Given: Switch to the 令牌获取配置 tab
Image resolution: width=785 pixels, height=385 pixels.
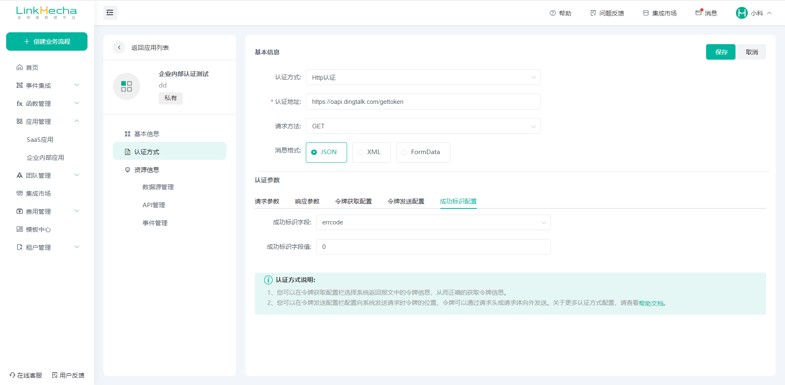Looking at the screenshot, I should 353,201.
